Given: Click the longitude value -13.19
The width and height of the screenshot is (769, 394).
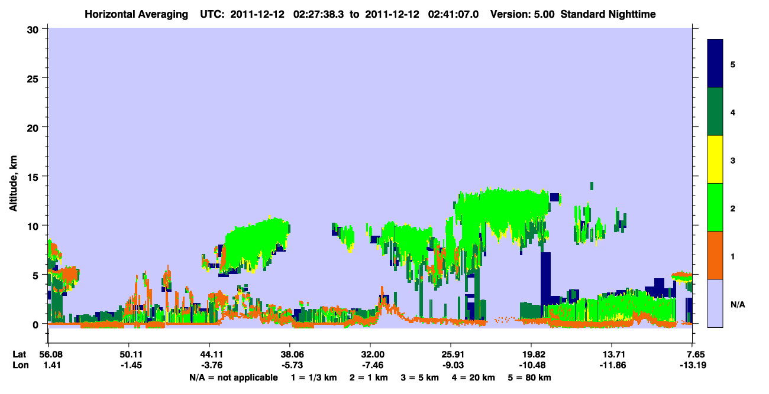Looking at the screenshot, I should tap(692, 366).
